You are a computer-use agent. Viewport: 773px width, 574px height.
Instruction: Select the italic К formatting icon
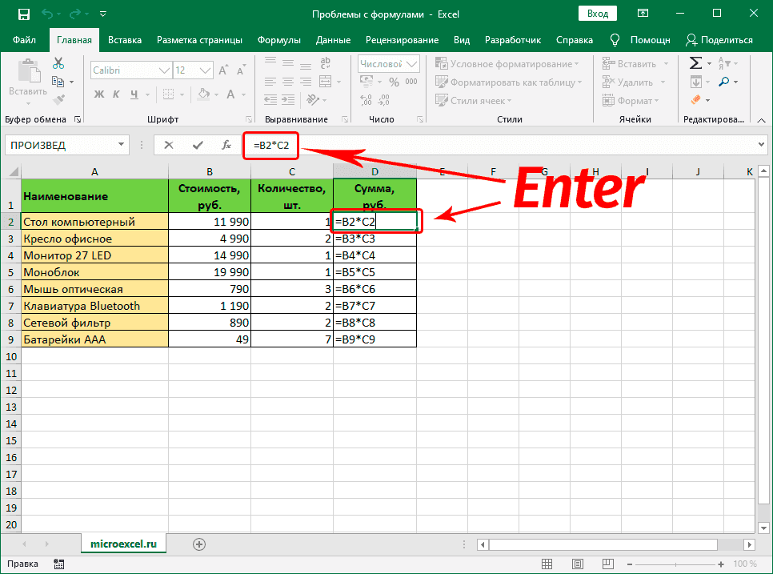point(116,94)
